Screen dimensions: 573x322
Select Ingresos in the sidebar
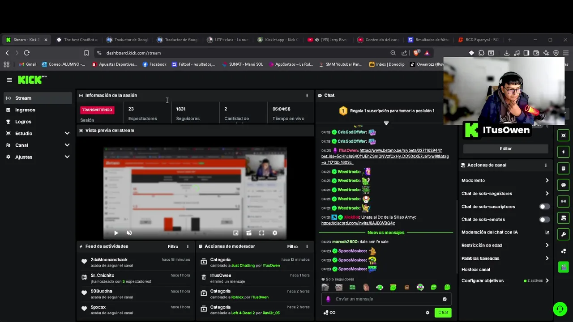pyautogui.click(x=38, y=110)
